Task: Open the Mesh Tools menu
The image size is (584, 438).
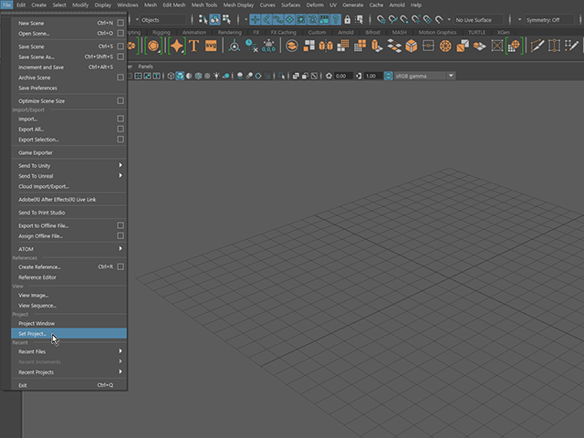Action: point(204,5)
